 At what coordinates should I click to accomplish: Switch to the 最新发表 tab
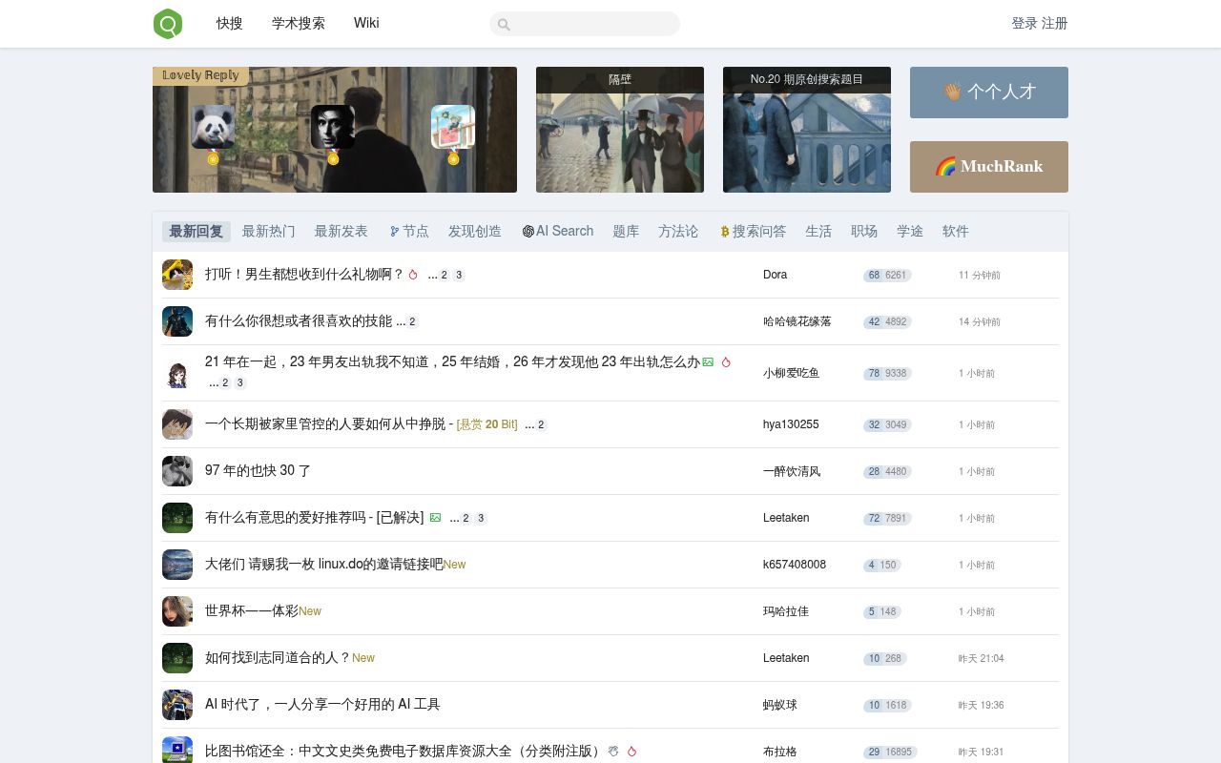(x=341, y=232)
